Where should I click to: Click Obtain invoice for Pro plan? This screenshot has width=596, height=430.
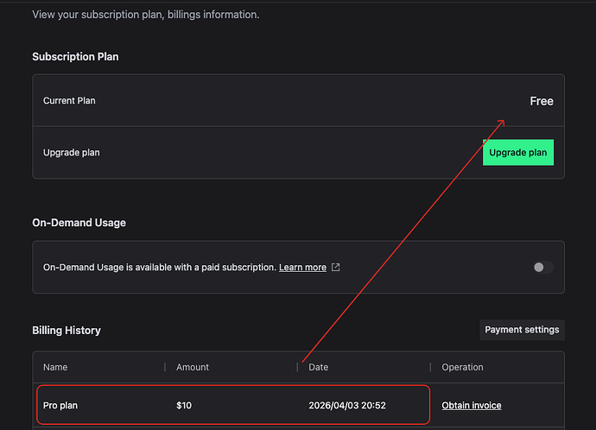[x=472, y=405]
